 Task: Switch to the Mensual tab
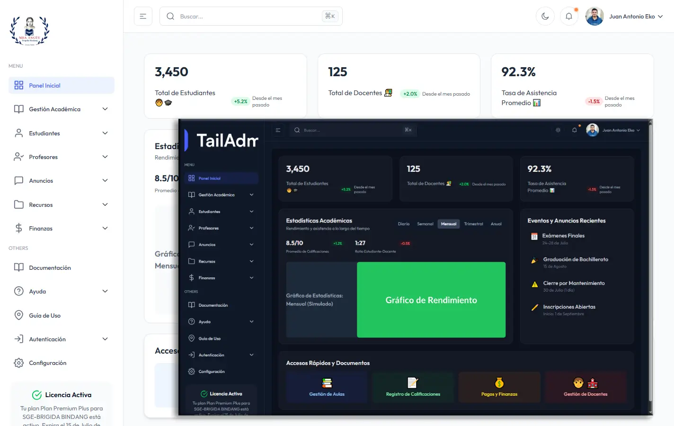[448, 224]
